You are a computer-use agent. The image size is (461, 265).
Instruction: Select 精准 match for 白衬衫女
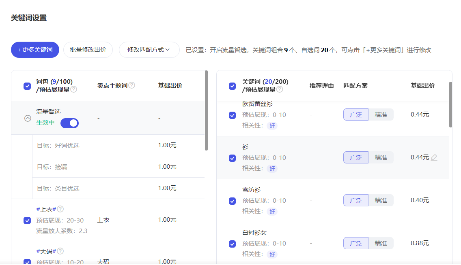coord(381,243)
